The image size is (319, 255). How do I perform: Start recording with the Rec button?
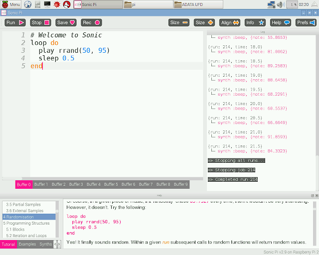pyautogui.click(x=91, y=22)
